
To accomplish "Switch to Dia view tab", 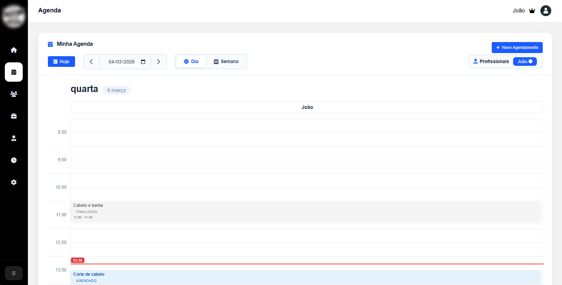I will click(x=191, y=61).
